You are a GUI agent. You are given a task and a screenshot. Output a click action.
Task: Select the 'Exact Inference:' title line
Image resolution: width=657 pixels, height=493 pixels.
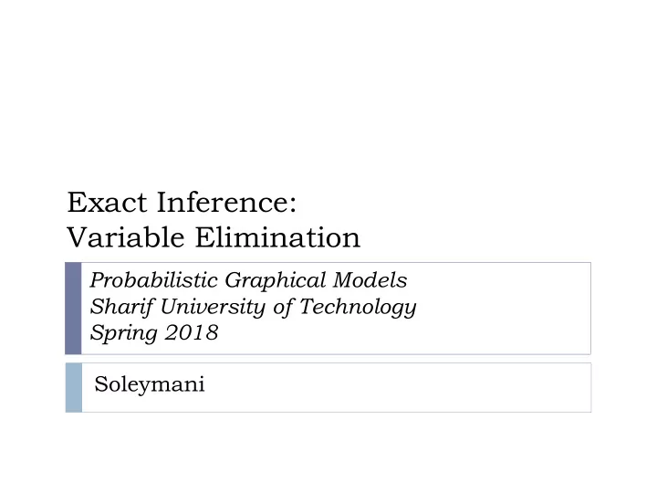tap(182, 203)
